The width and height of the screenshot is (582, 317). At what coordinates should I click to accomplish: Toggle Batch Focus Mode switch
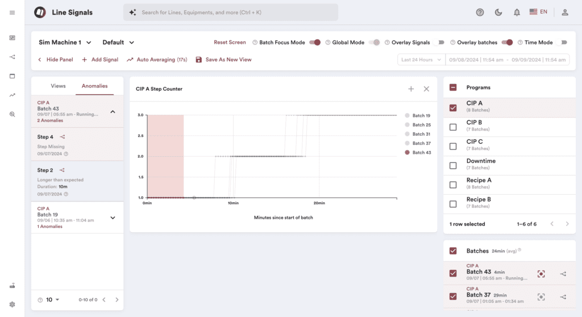(x=315, y=42)
